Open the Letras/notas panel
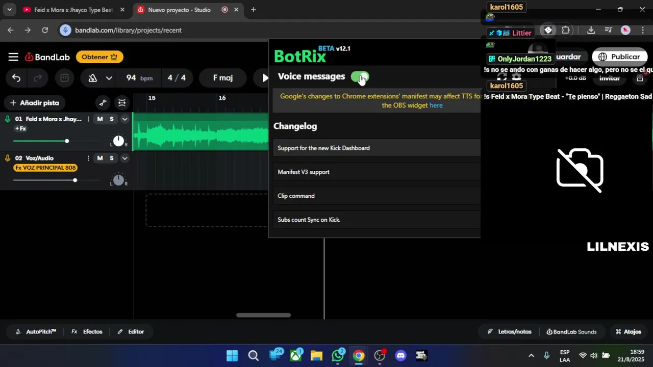The height and width of the screenshot is (367, 653). pos(509,332)
